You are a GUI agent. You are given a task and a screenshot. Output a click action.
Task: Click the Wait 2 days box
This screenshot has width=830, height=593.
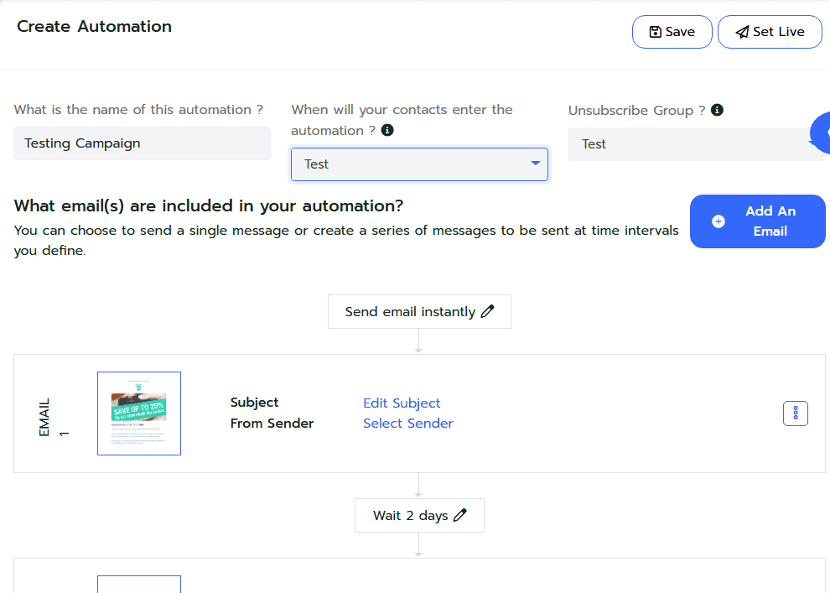click(x=419, y=515)
